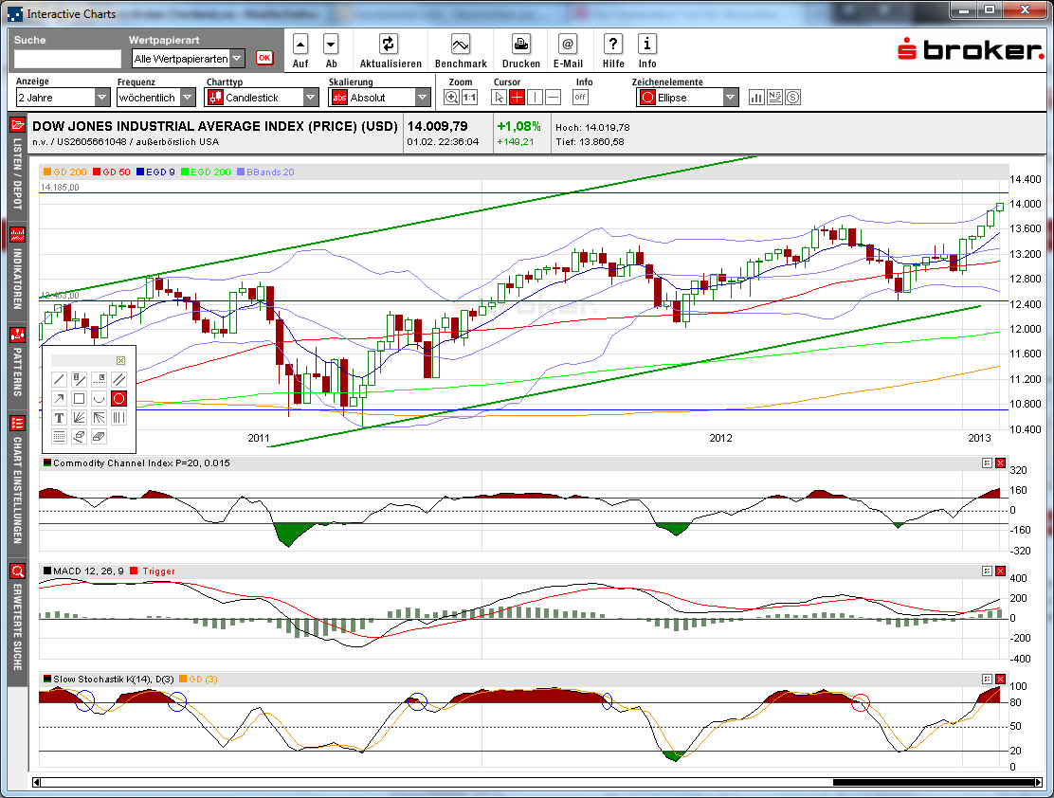This screenshot has height=798, width=1054.
Task: Open the Benchmark chart icon
Action: 461,45
